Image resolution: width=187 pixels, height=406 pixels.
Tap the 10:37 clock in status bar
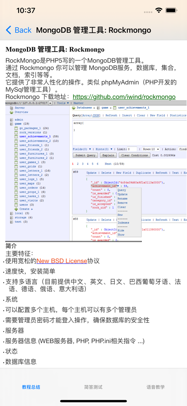pos(26,11)
